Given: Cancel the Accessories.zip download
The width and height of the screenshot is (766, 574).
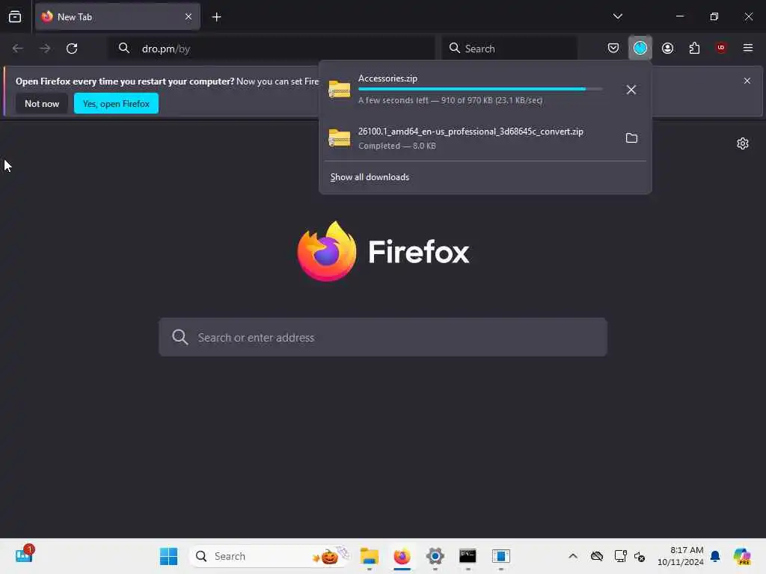Looking at the screenshot, I should (631, 90).
